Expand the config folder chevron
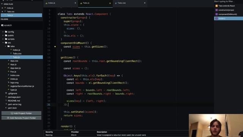Screen dimensions: 243x137 pos(3,32)
